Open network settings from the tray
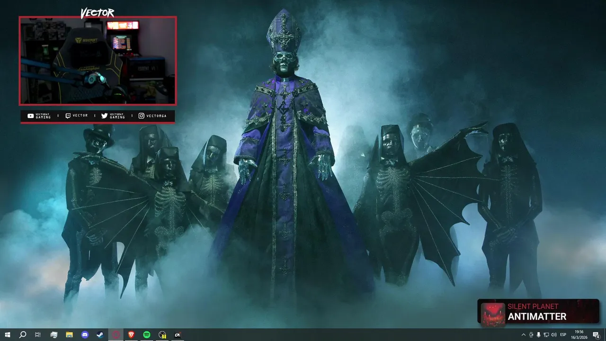The height and width of the screenshot is (341, 606). pyautogui.click(x=546, y=335)
